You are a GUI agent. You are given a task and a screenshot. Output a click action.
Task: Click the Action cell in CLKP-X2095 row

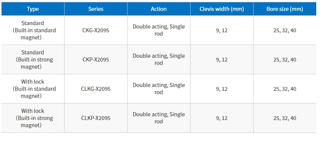[x=159, y=118]
